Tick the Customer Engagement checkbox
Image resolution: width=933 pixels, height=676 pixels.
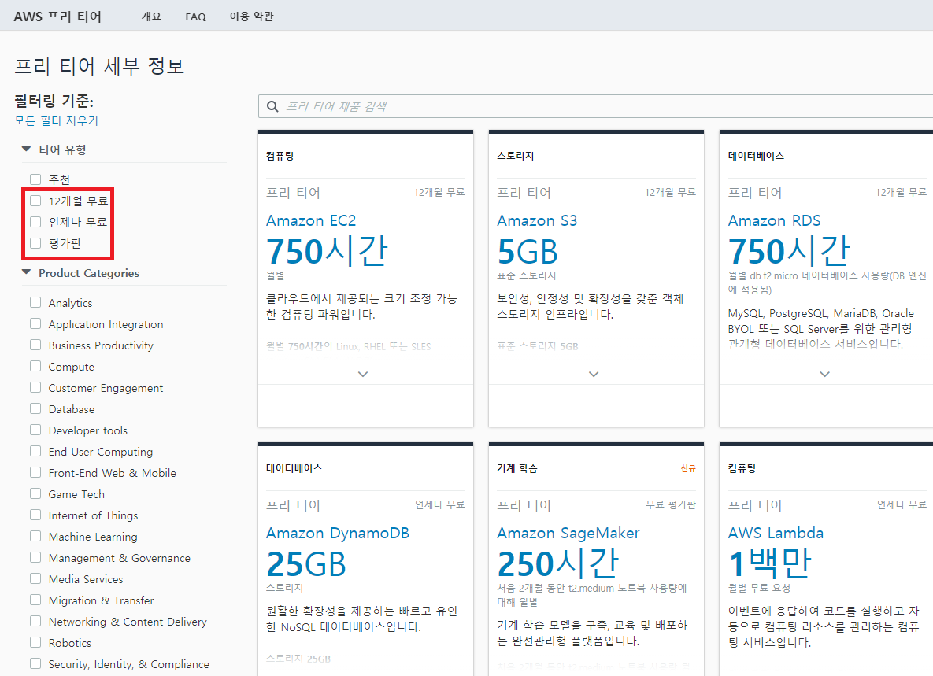[x=35, y=387]
